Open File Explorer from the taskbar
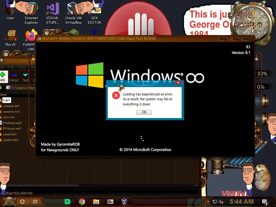276x207 pixels. [x=96, y=202]
